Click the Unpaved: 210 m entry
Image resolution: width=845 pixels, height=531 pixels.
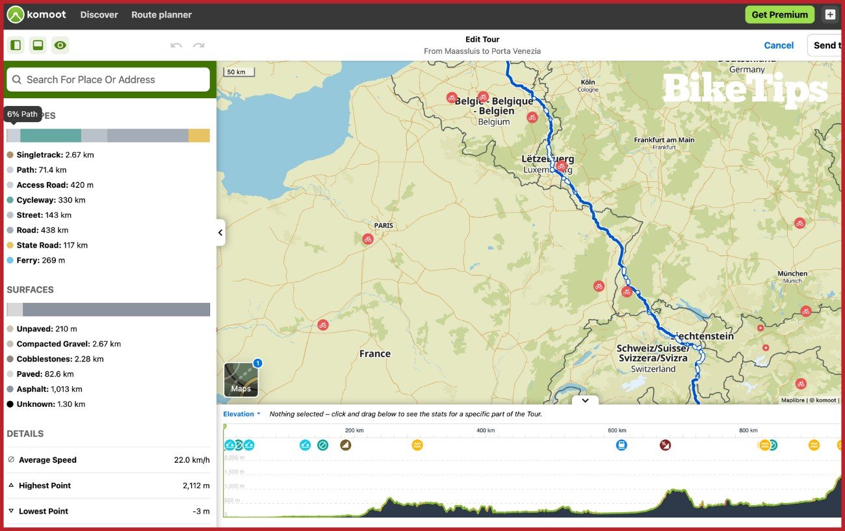click(42, 329)
